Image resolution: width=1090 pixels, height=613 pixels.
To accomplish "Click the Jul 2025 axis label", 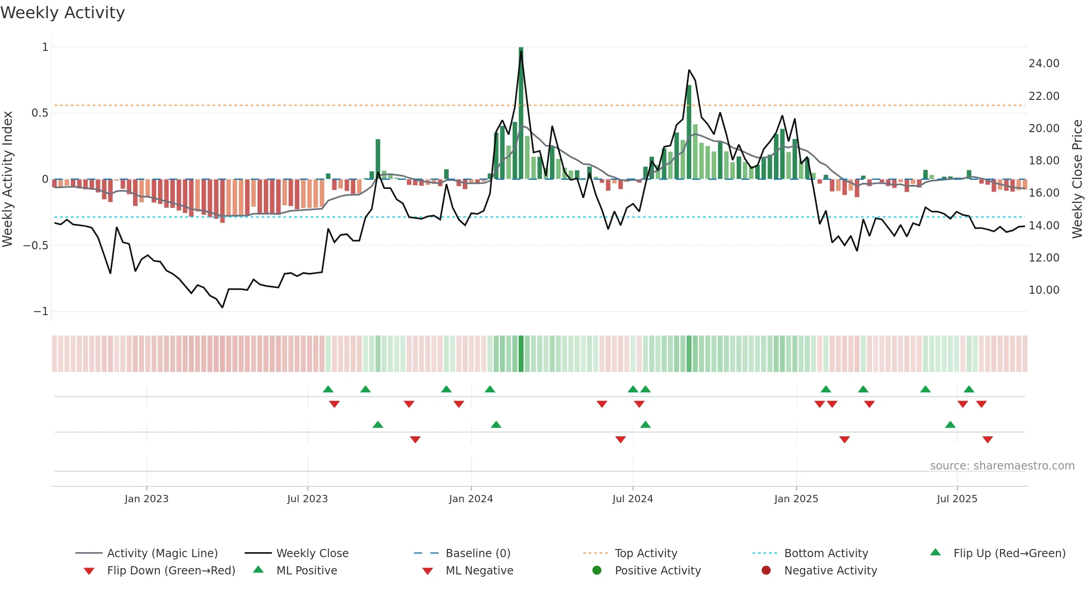I will 957,499.
